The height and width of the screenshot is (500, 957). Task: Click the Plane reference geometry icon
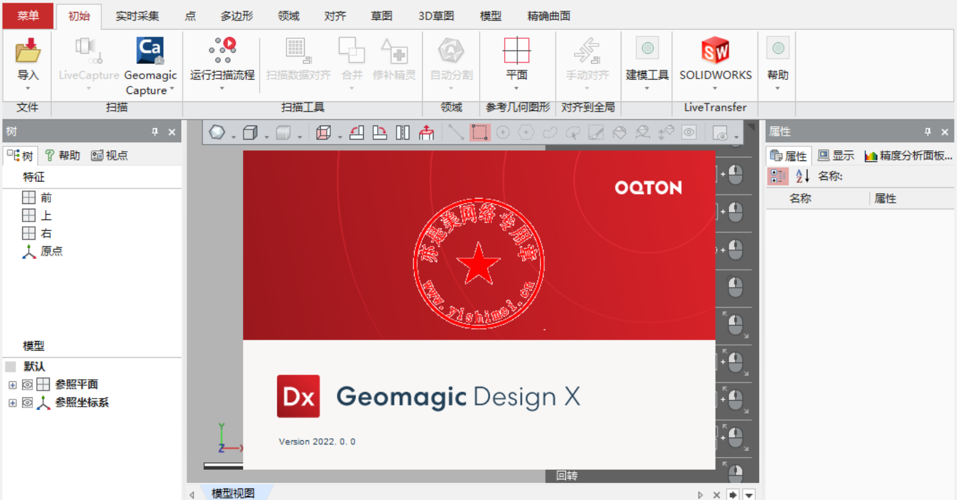[517, 50]
